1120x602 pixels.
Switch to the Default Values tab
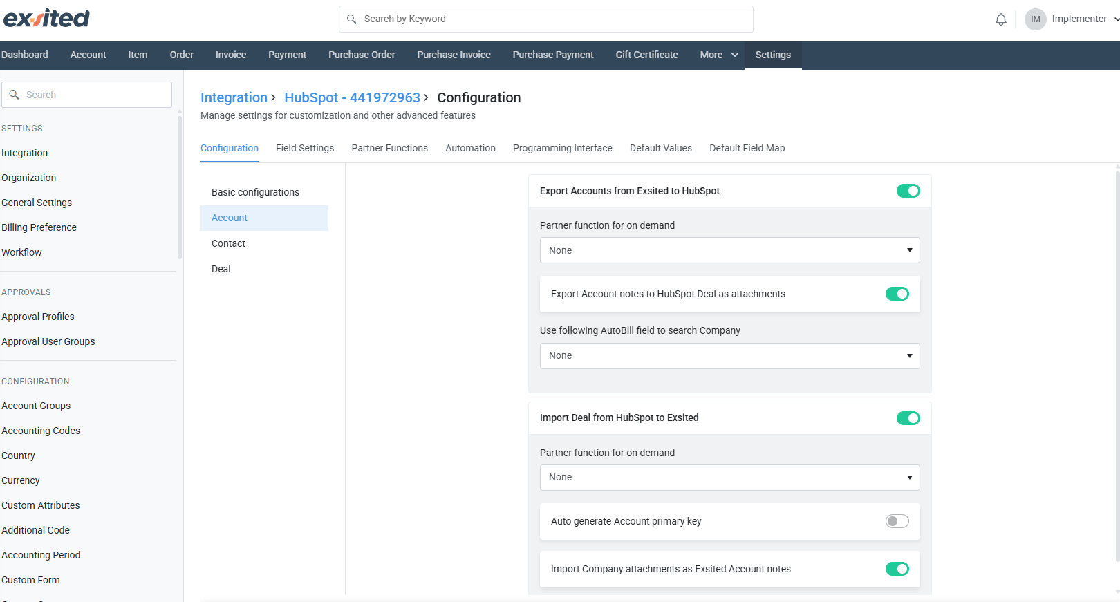point(661,149)
